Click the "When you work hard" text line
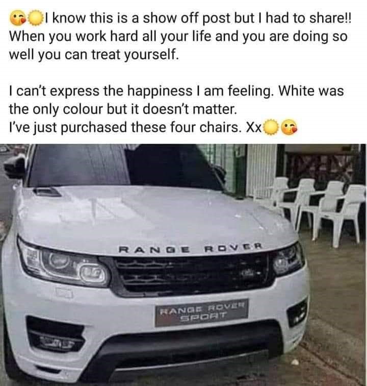 click(x=178, y=37)
